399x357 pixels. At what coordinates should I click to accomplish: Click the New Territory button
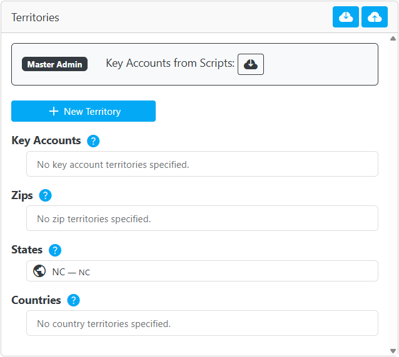pos(83,111)
